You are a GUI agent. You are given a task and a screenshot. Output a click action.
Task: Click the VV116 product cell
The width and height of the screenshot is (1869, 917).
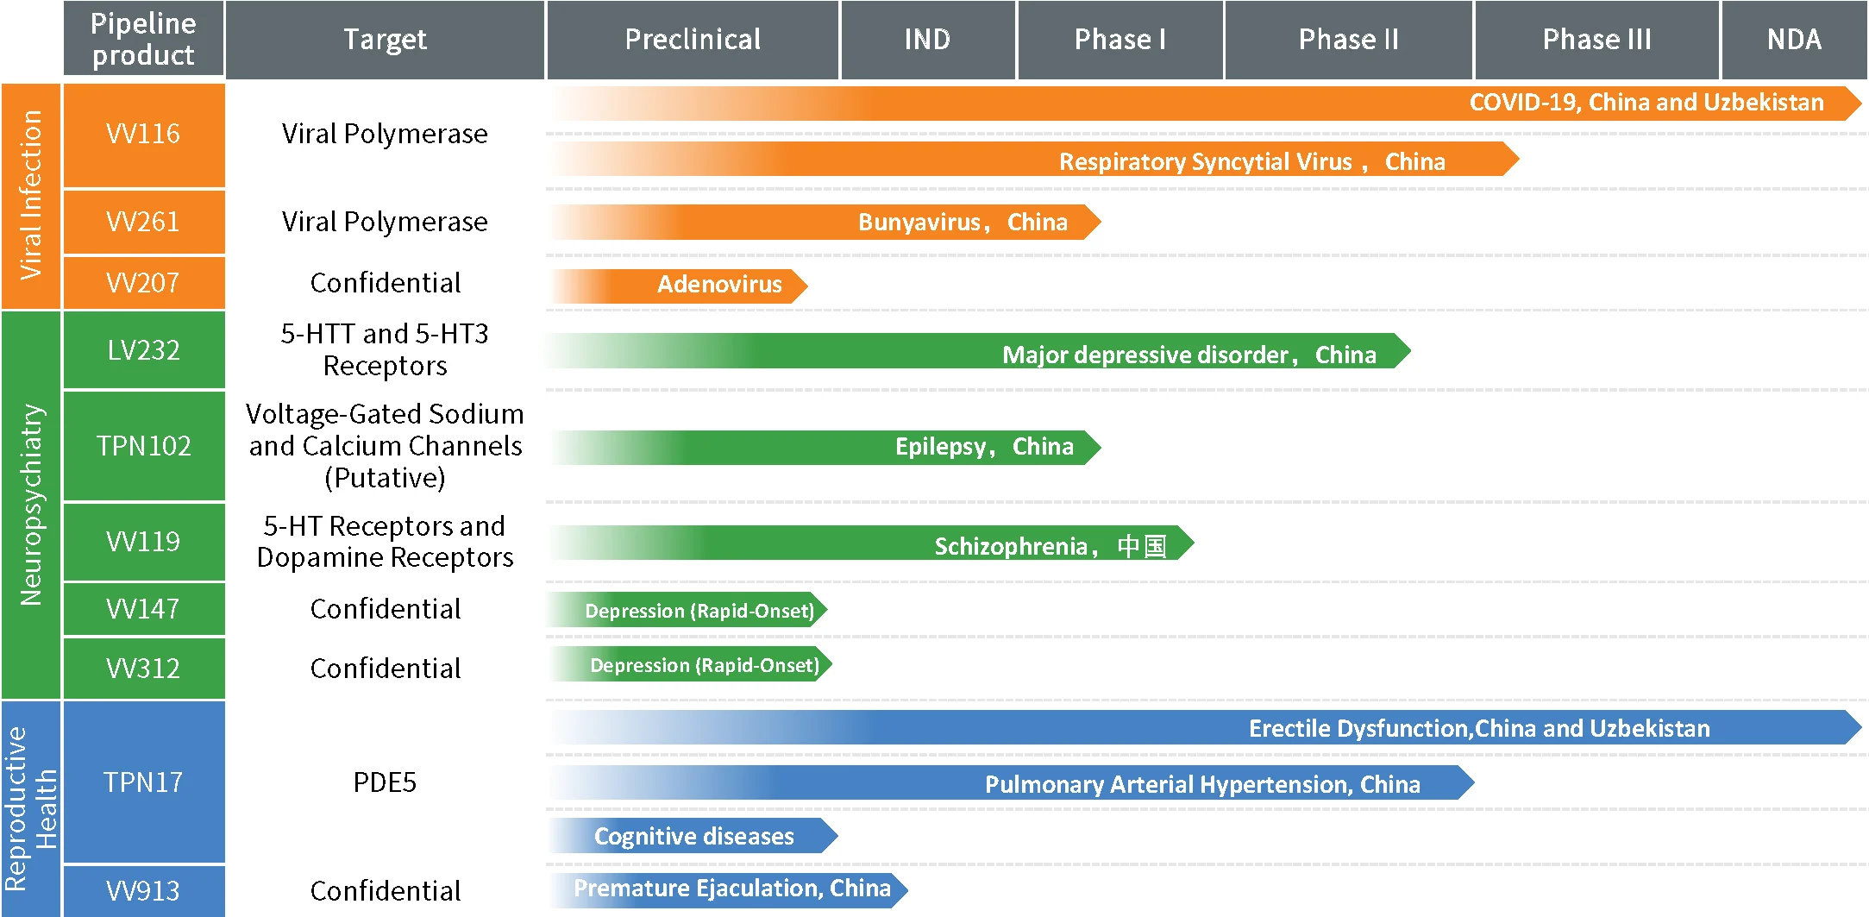pos(143,135)
